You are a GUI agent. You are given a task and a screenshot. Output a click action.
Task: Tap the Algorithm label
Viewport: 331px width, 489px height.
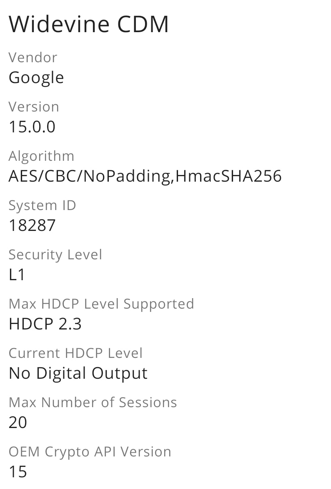tap(41, 156)
